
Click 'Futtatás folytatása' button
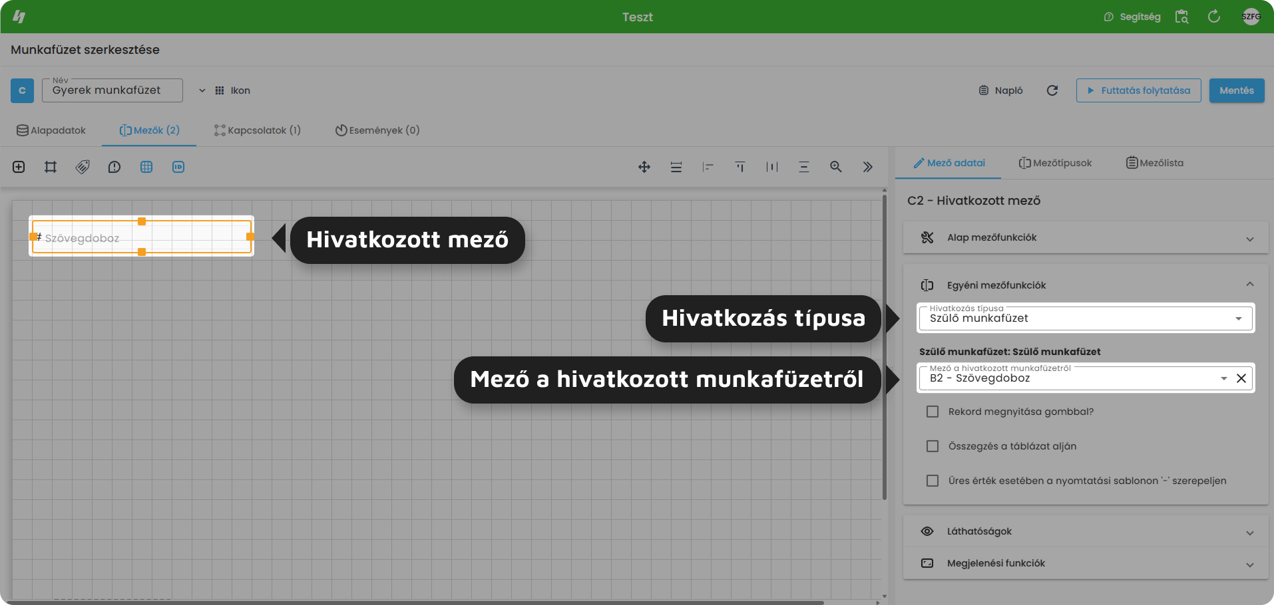coord(1138,90)
